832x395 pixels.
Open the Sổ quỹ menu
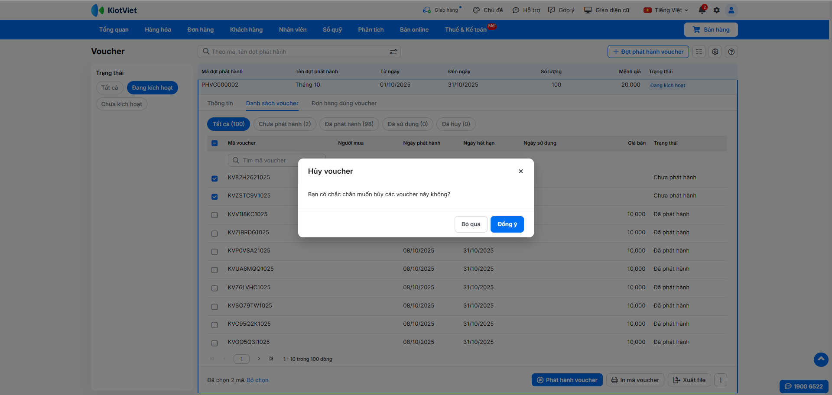coord(332,29)
